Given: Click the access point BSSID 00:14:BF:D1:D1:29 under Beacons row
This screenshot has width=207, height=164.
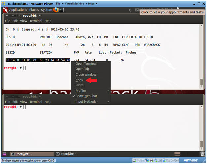Looking at the screenshot, I should pos(21,45).
